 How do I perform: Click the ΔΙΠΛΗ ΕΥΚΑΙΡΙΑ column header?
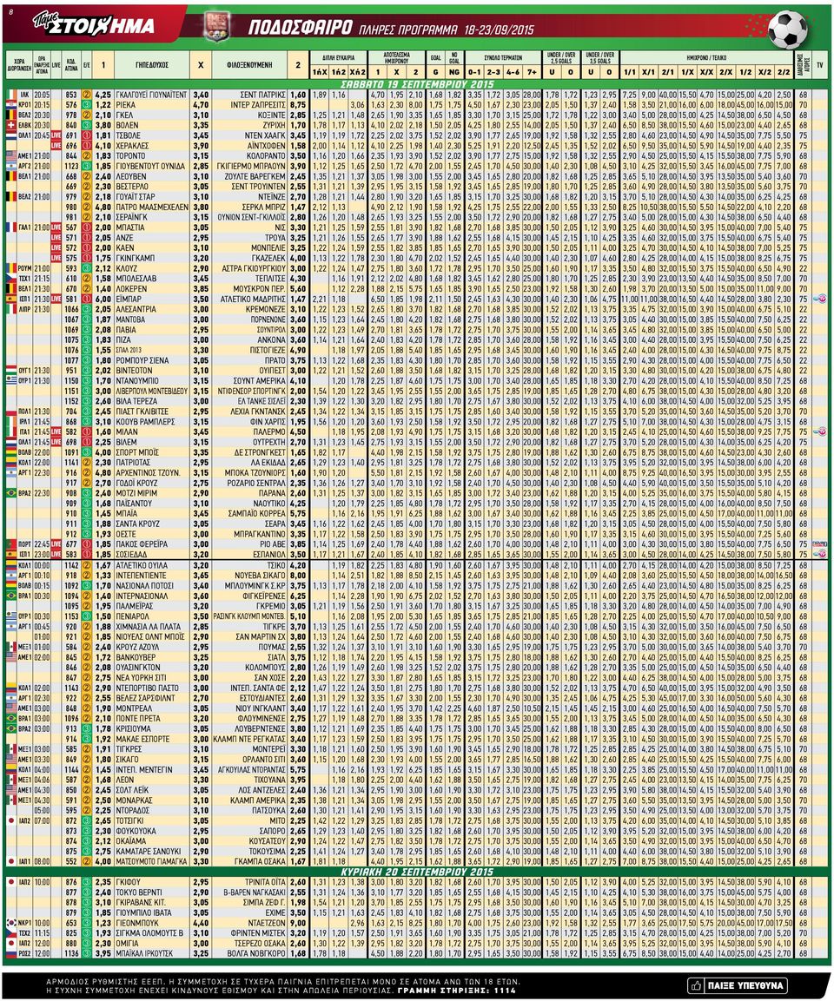pos(338,57)
